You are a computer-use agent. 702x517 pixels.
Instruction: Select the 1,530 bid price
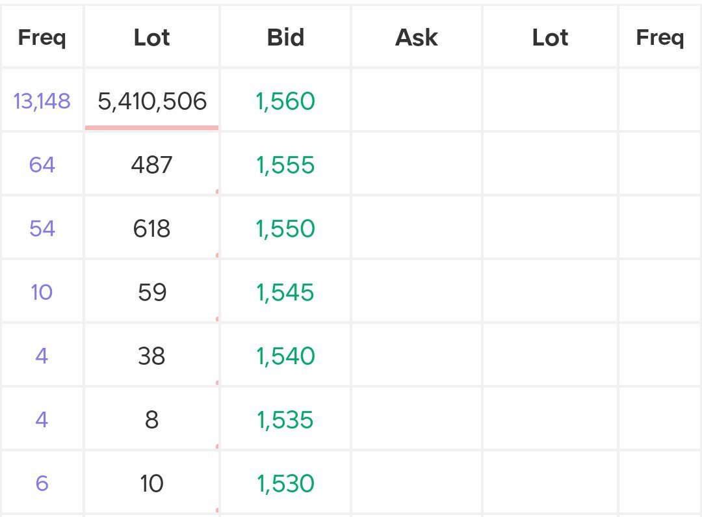(x=285, y=483)
